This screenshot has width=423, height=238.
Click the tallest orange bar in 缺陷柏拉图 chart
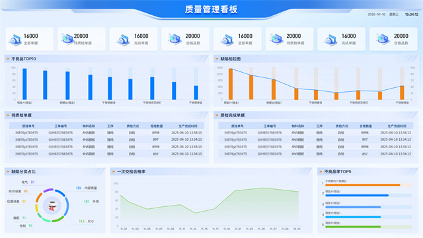point(231,84)
